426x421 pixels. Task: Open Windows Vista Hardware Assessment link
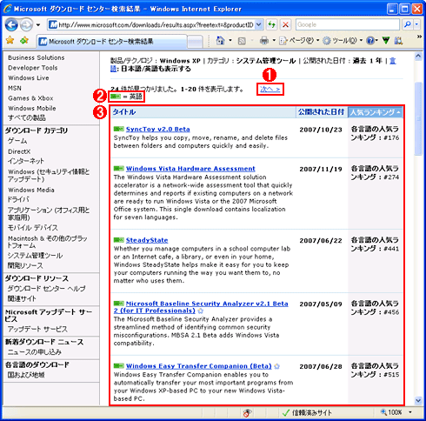(190, 169)
